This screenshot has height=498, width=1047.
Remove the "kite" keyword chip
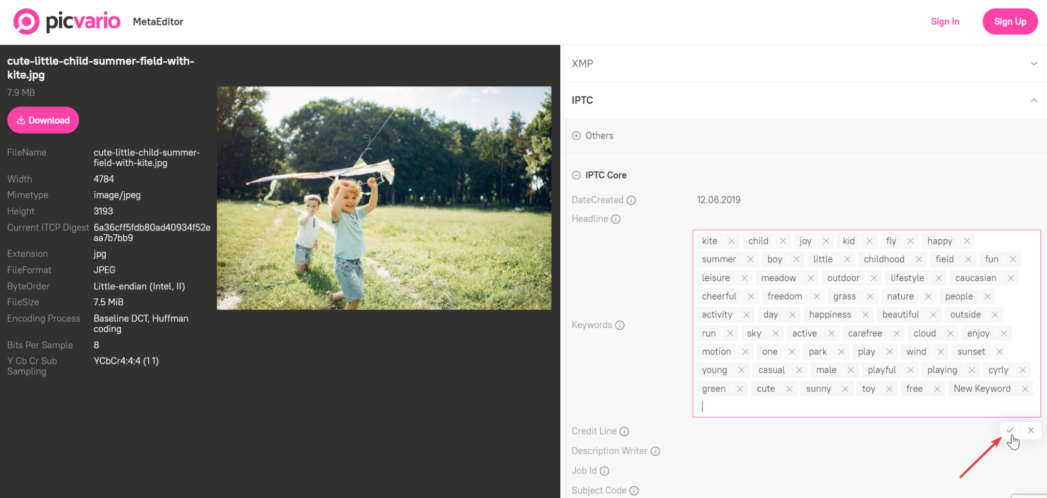point(732,240)
